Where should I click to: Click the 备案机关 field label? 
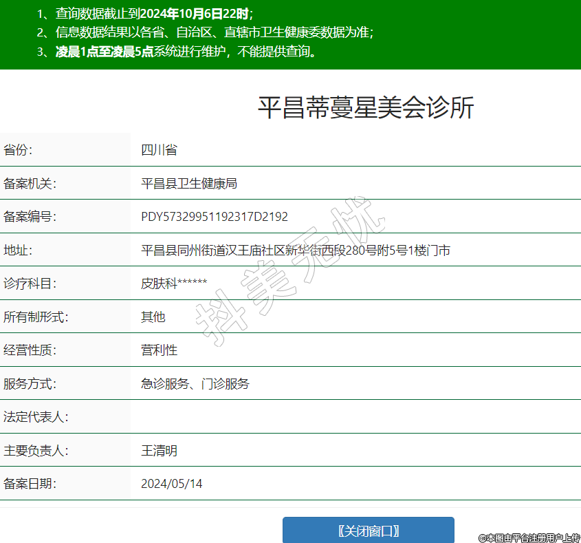(x=30, y=183)
